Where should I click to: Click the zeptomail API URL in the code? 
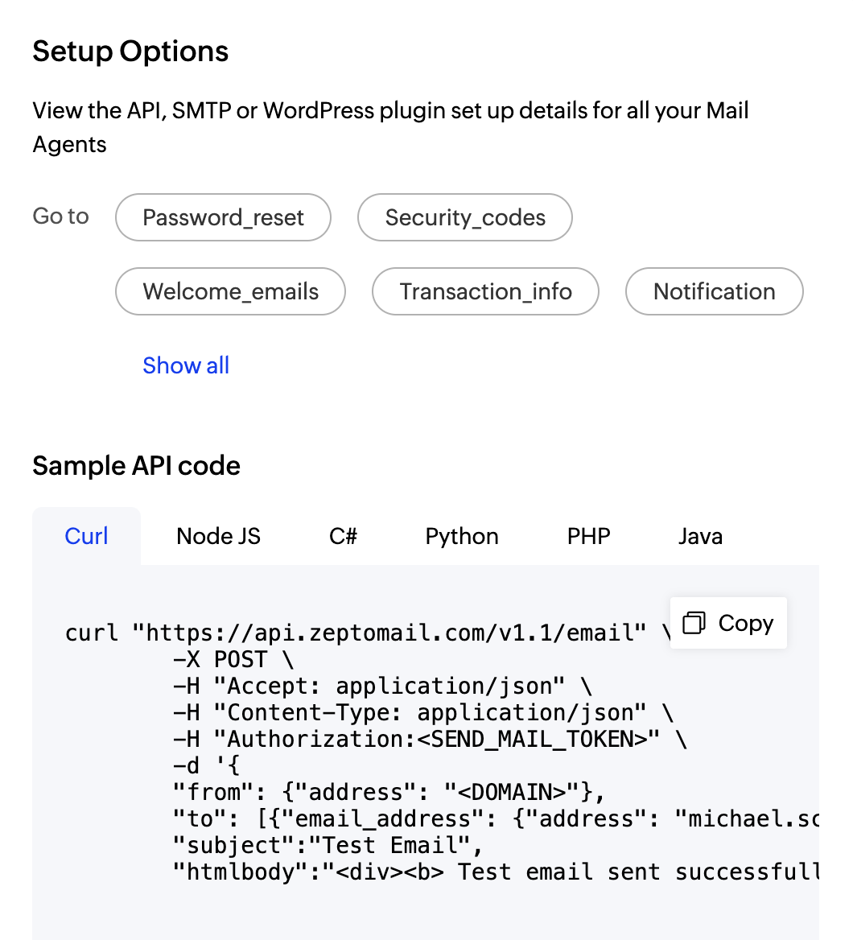[x=389, y=633]
